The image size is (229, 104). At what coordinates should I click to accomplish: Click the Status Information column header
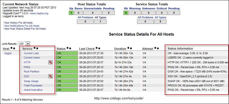click(x=180, y=49)
